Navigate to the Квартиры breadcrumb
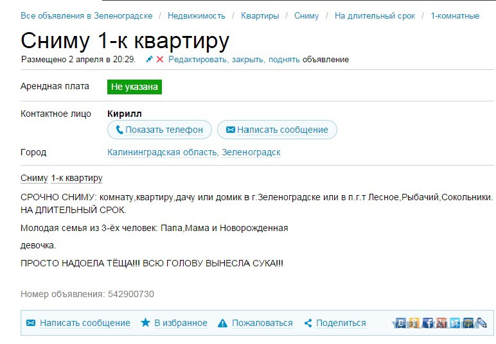496x344 pixels. click(260, 15)
